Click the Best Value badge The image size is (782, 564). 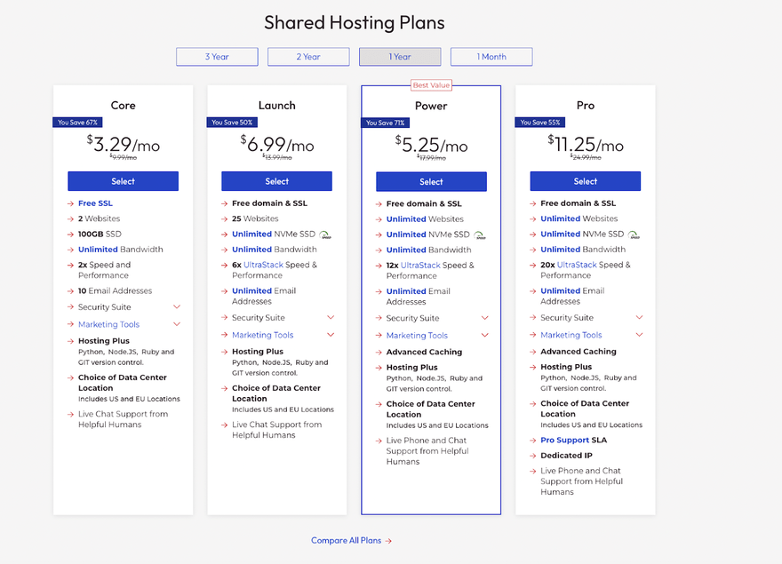pyautogui.click(x=431, y=85)
